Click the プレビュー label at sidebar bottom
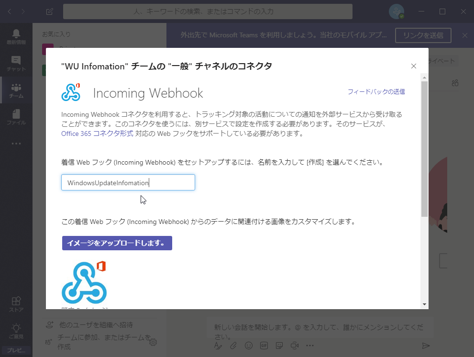Viewport: 474px width, 357px height. tap(16, 350)
